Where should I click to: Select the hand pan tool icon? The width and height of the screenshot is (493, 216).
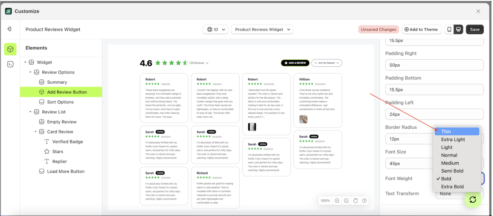[355, 201]
